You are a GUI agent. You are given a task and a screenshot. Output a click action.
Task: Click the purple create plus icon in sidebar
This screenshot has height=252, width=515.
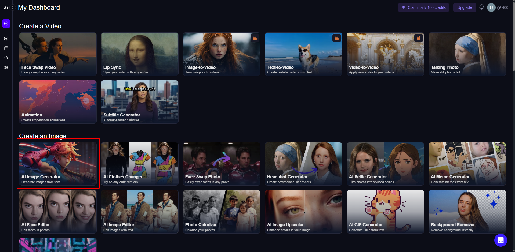[x=6, y=24]
